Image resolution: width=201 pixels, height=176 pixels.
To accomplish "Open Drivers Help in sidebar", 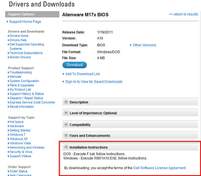I will click(x=18, y=40).
